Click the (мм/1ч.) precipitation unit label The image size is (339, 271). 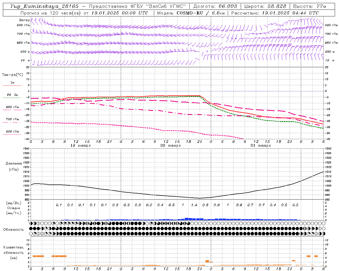(14, 213)
